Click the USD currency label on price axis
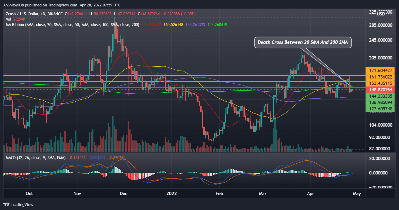This screenshot has width=399, height=210. pyautogui.click(x=381, y=14)
